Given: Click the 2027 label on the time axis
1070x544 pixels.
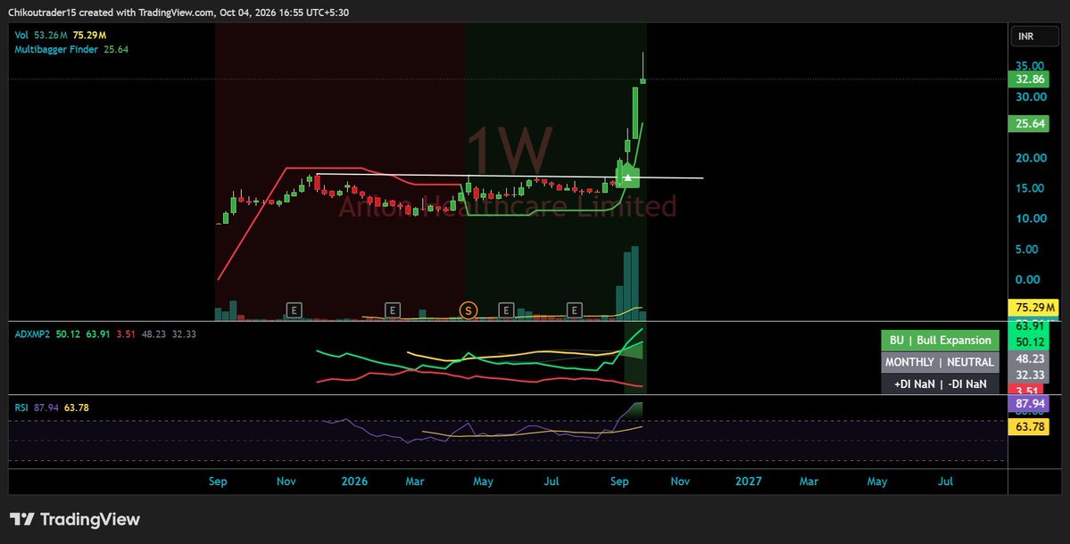Looking at the screenshot, I should pyautogui.click(x=748, y=482).
